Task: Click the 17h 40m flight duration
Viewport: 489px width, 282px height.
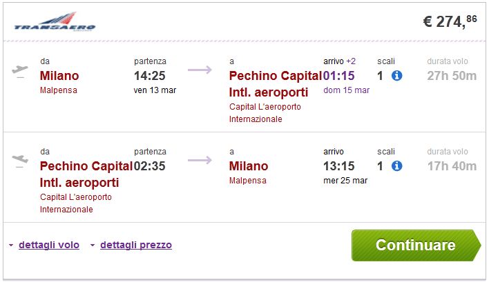Action: click(452, 166)
